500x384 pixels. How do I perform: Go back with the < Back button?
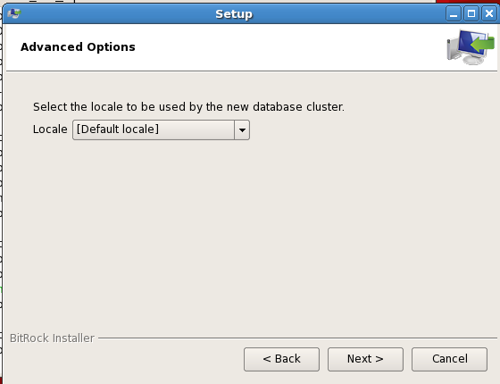(281, 359)
